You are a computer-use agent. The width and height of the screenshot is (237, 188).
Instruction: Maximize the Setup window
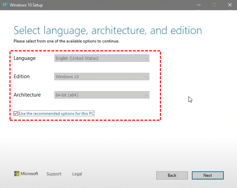point(214,5)
